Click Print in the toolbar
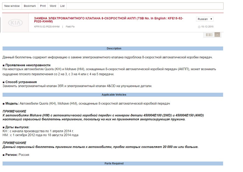 click(43, 6)
